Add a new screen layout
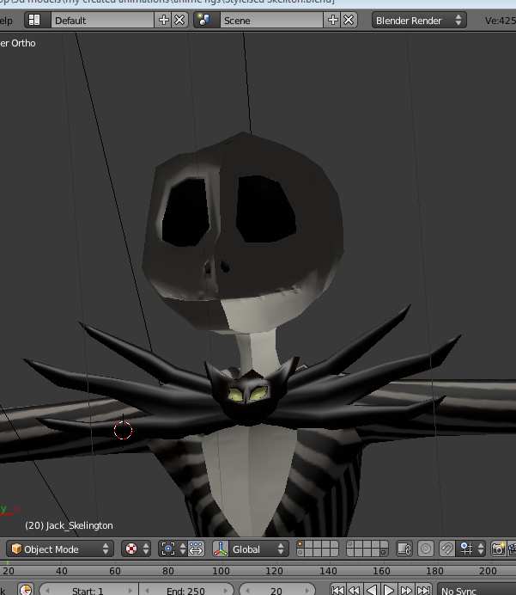The image size is (516, 595). click(164, 20)
